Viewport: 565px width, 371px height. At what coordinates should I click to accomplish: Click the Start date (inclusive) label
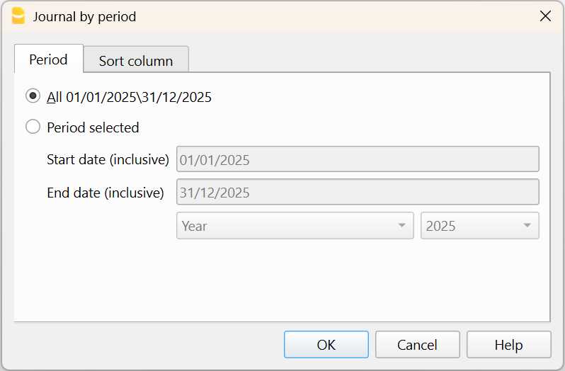coord(108,159)
